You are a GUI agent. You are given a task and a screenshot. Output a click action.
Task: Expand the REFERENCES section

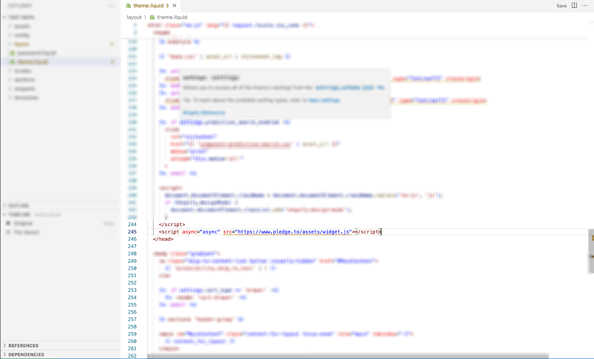point(60,346)
